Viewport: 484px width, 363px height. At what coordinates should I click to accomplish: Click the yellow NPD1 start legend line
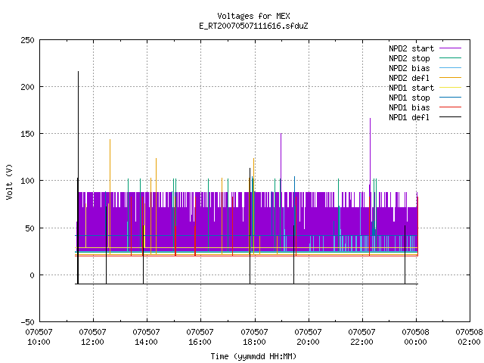[451, 88]
